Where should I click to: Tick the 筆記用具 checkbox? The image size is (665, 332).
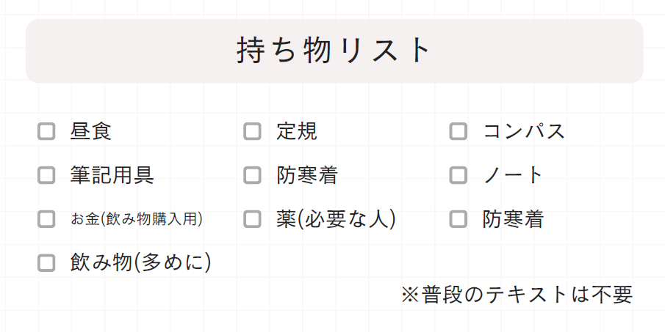point(46,175)
